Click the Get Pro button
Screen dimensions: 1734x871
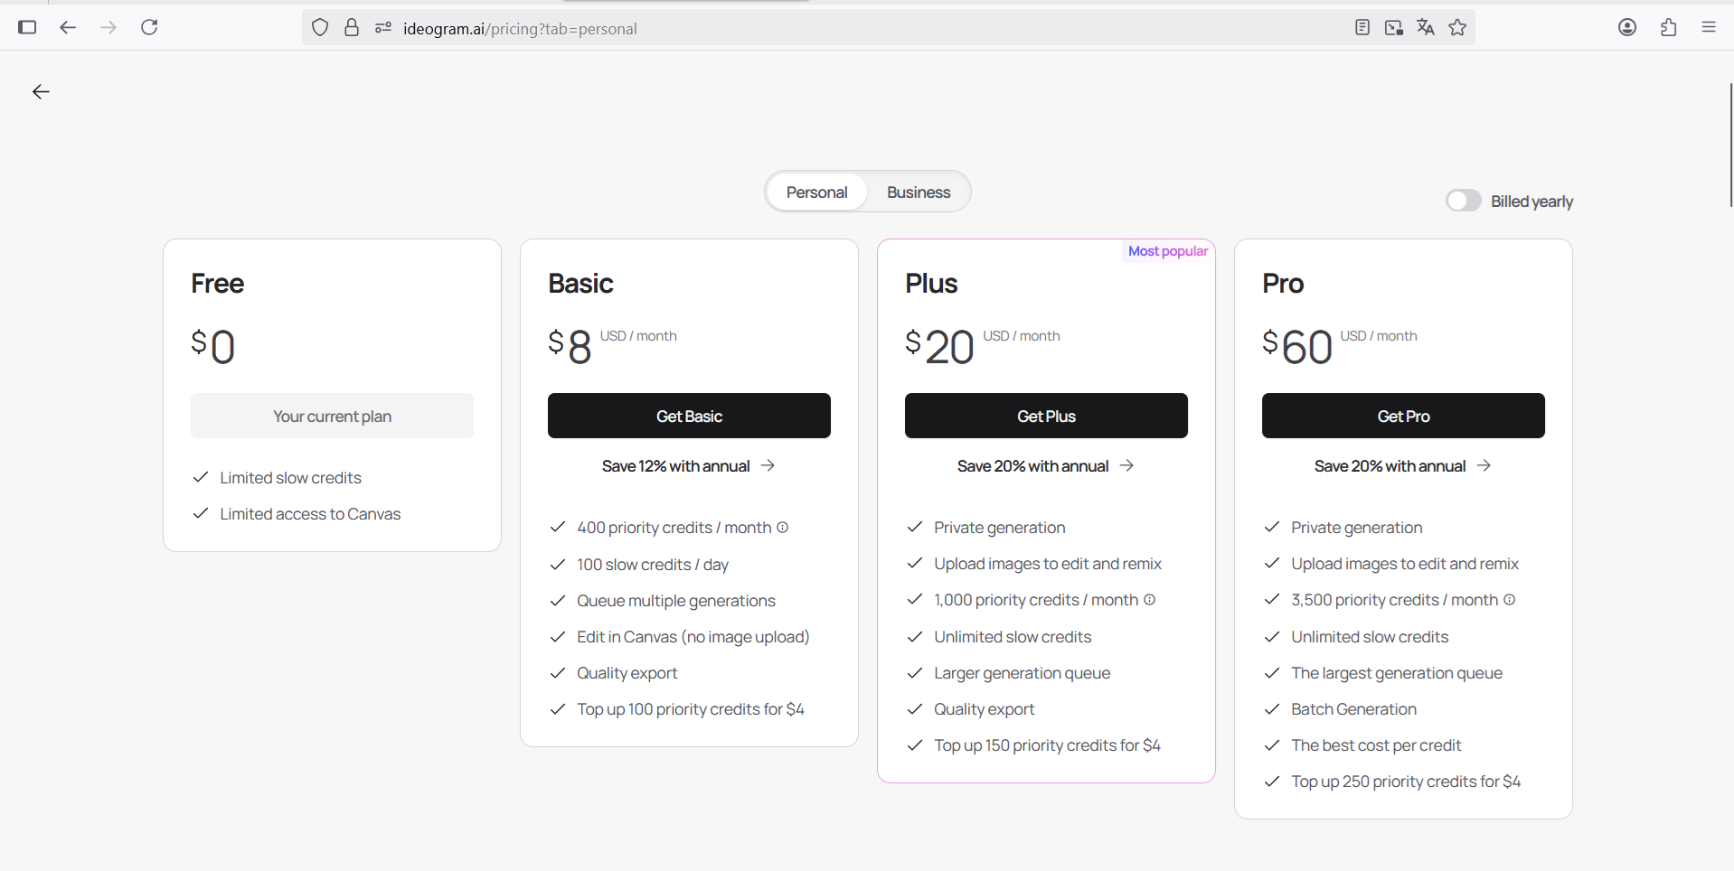pos(1403,416)
